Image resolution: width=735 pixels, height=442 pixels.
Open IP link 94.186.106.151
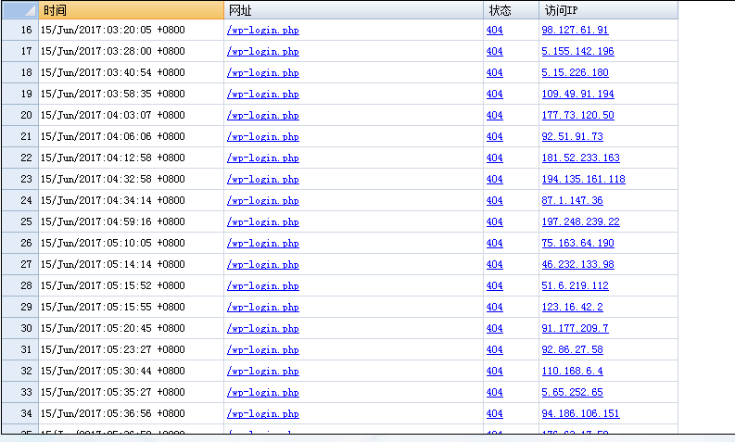(x=580, y=414)
